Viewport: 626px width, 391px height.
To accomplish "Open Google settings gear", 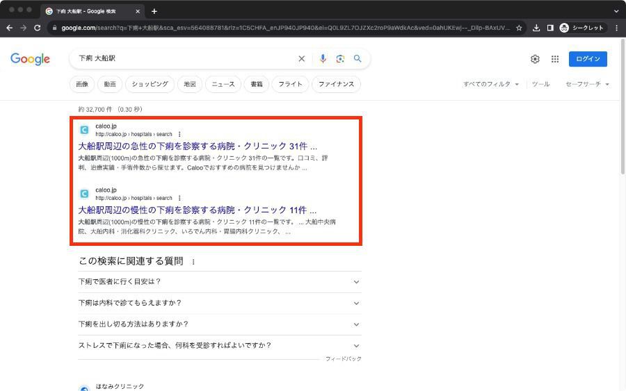I will coord(535,59).
